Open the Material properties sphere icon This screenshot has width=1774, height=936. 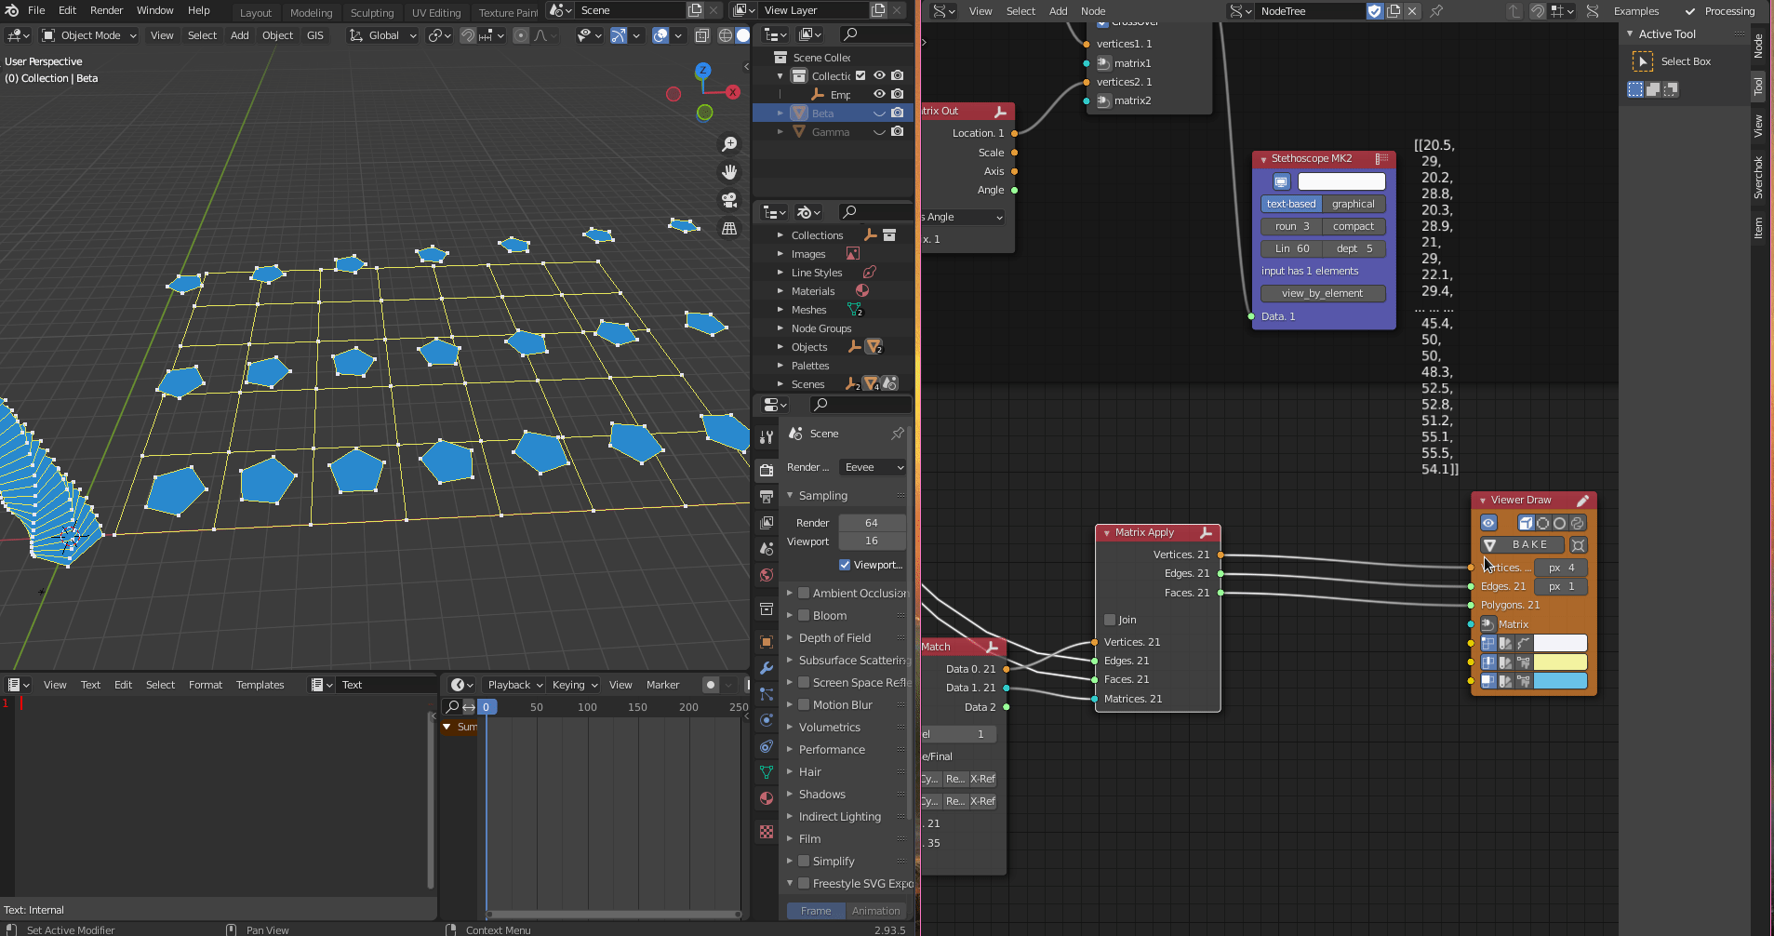point(767,798)
